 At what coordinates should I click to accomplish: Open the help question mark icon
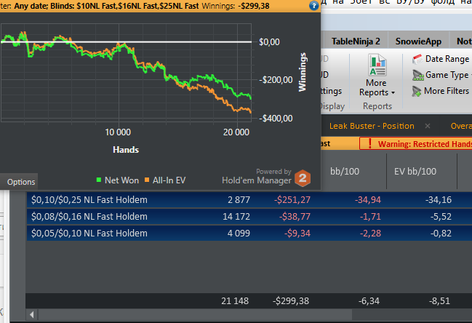tap(313, 5)
